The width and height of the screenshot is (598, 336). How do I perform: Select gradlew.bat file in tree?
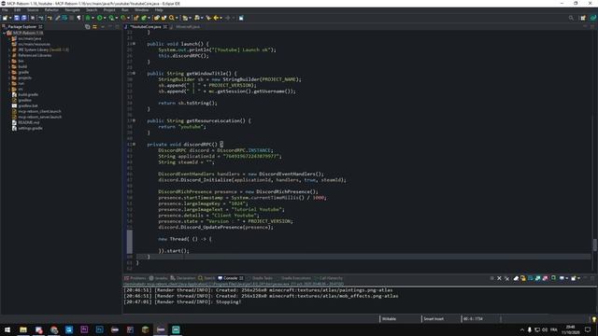coord(27,105)
